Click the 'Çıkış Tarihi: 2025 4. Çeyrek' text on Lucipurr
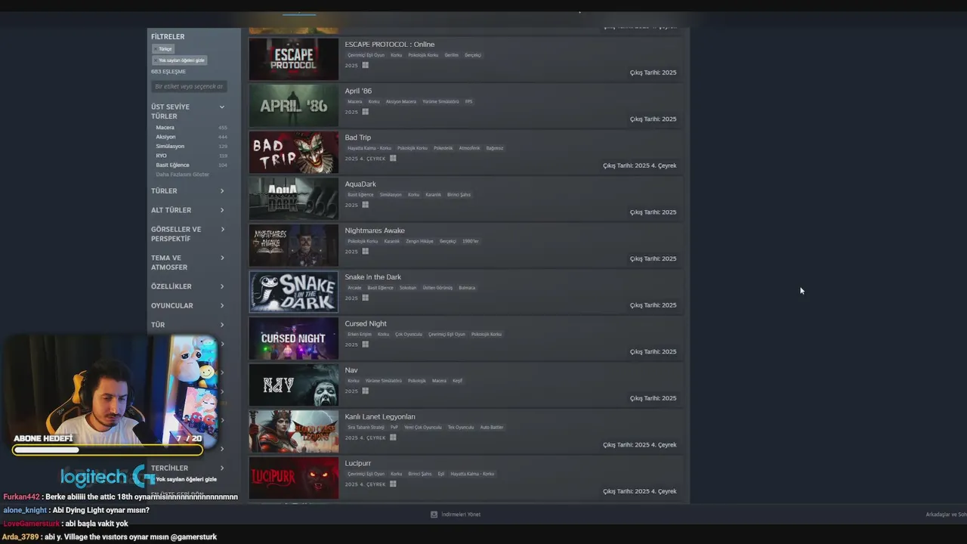This screenshot has width=967, height=544. pyautogui.click(x=639, y=492)
